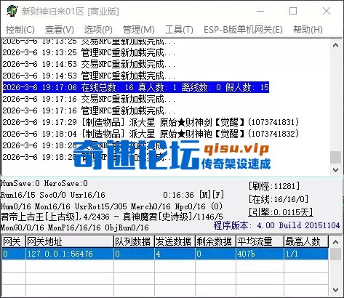Open the 查看(V) menu
The width and height of the screenshot is (344, 298).
(x=60, y=30)
